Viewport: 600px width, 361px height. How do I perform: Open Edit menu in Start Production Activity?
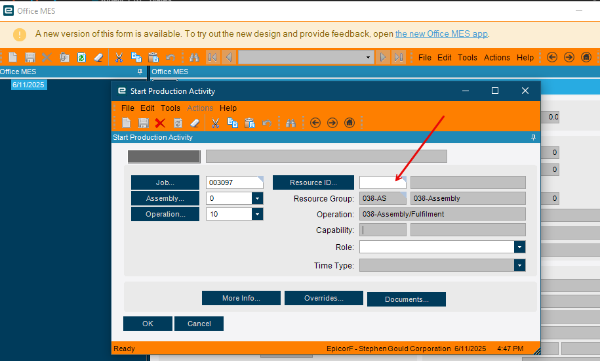148,108
